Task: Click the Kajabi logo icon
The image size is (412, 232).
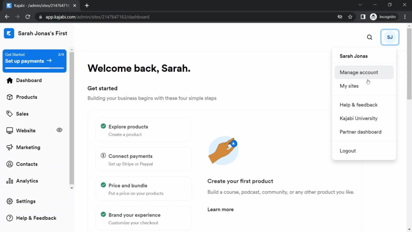Action: tap(9, 33)
